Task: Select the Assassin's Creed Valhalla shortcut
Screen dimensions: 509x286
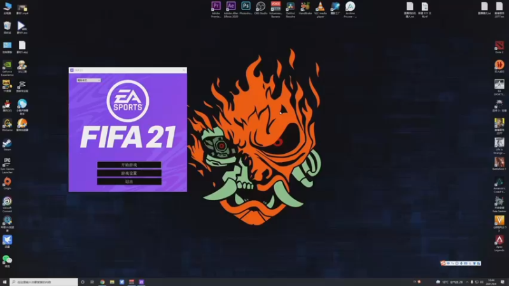Action: pyautogui.click(x=499, y=185)
